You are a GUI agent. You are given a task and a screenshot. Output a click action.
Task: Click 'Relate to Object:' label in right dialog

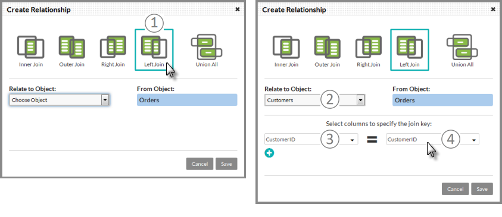tap(288, 89)
